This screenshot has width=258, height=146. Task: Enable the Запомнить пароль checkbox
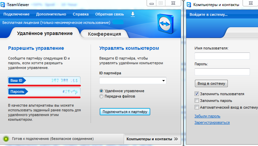(197, 101)
